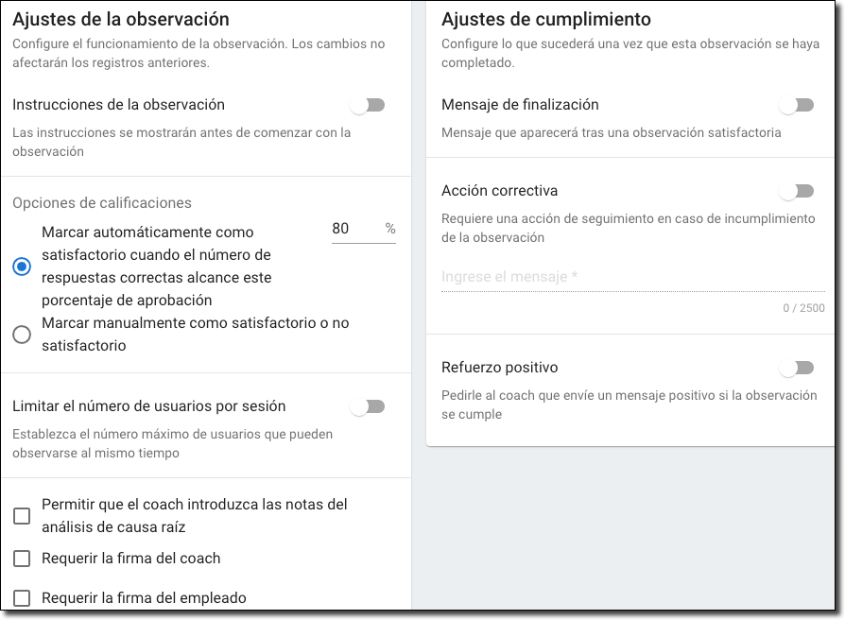
Task: Choose the Marcar manualmente como satisfactorio radio option
Action: tap(22, 335)
